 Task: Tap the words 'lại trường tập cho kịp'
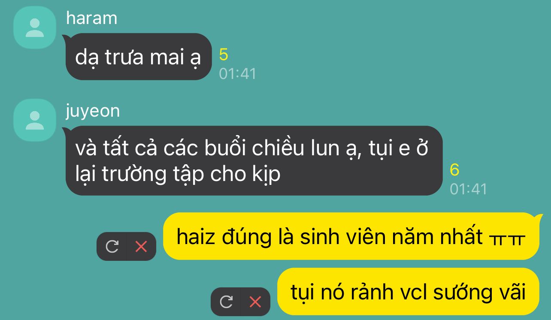click(x=178, y=174)
